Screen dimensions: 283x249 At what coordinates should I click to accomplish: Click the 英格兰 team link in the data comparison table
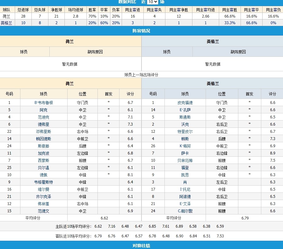[6, 23]
